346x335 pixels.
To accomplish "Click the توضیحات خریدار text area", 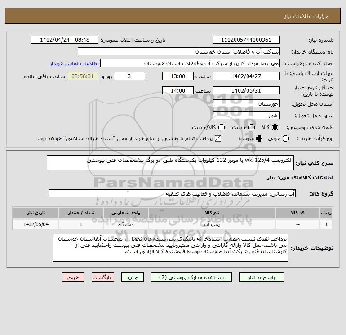I will coord(170,248).
